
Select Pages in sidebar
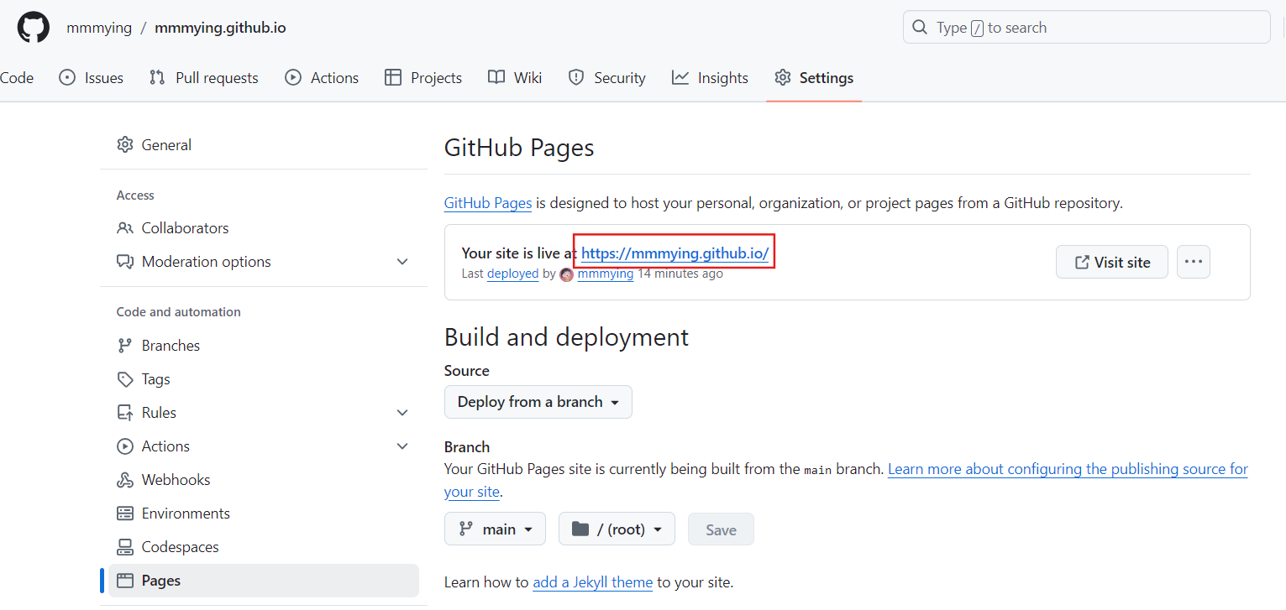point(264,581)
